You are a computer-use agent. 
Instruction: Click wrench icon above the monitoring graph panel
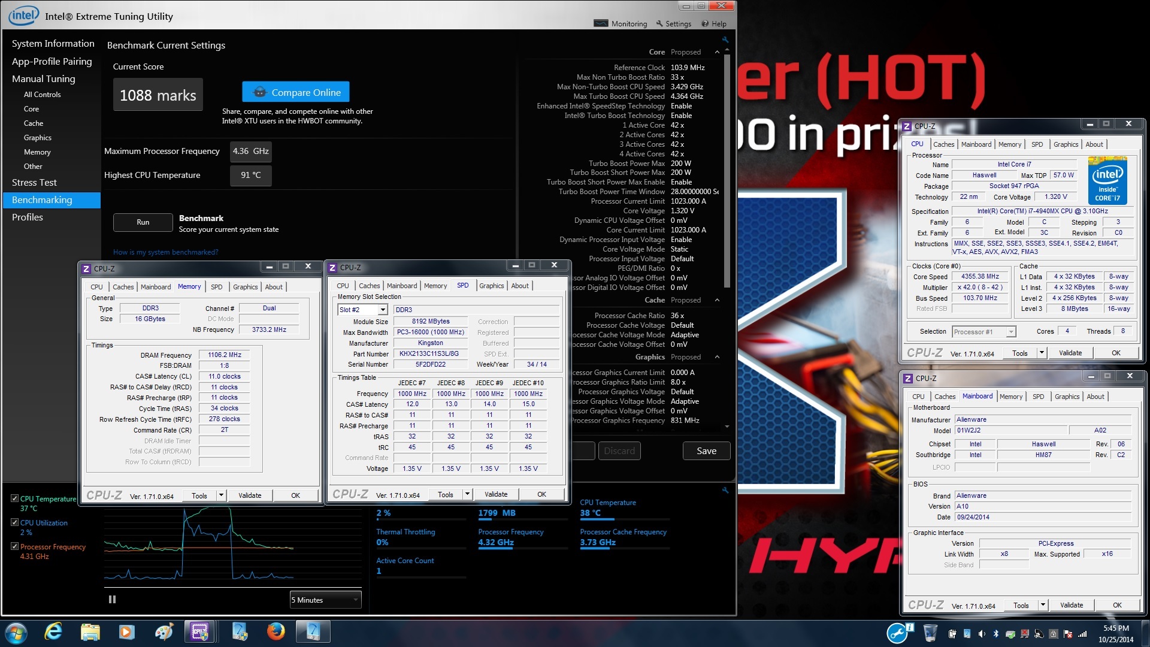tap(725, 490)
